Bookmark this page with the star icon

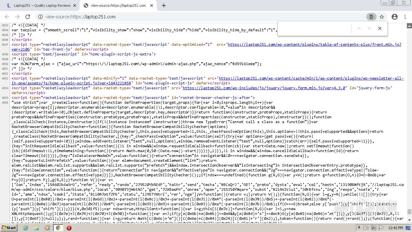382,17
